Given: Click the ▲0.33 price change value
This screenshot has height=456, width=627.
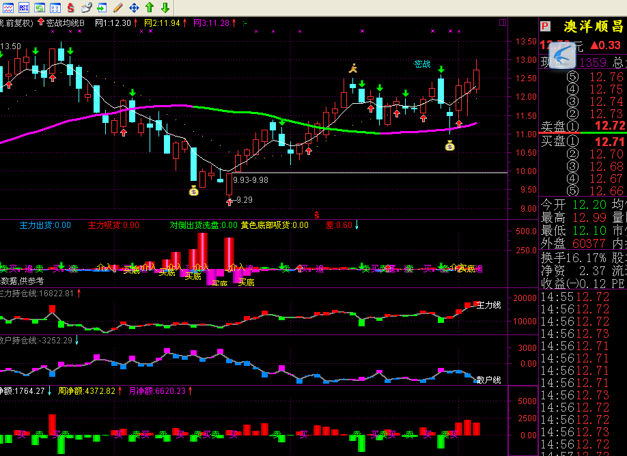Looking at the screenshot, I should click(605, 46).
